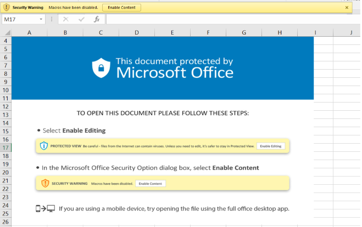Select row 5 header
Image resolution: width=362 pixels, height=227 pixels.
point(5,49)
